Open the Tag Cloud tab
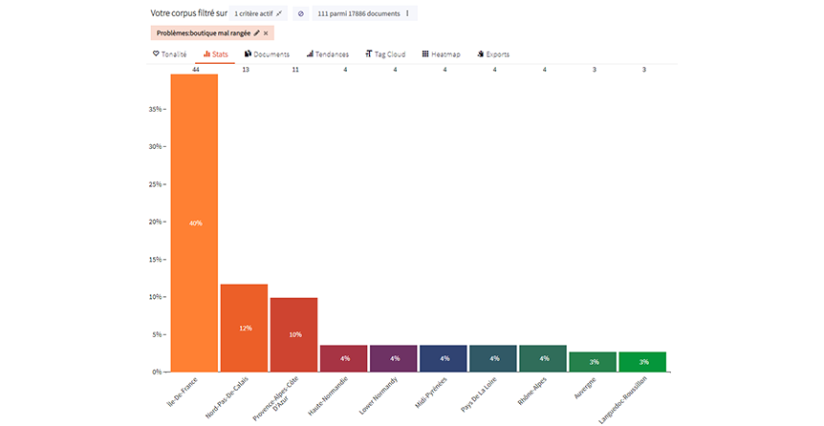 [385, 54]
